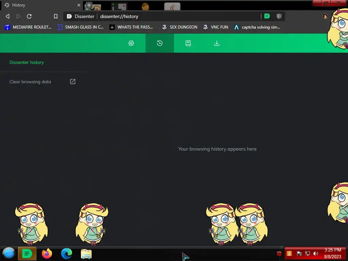The image size is (348, 261).
Task: Open a new tab with the plus button
Action: point(89,5)
